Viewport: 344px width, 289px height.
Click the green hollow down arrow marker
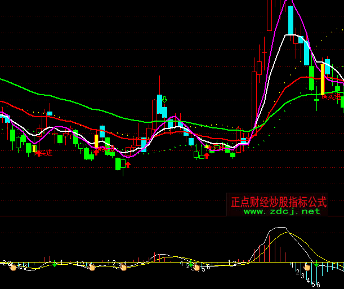(165, 100)
